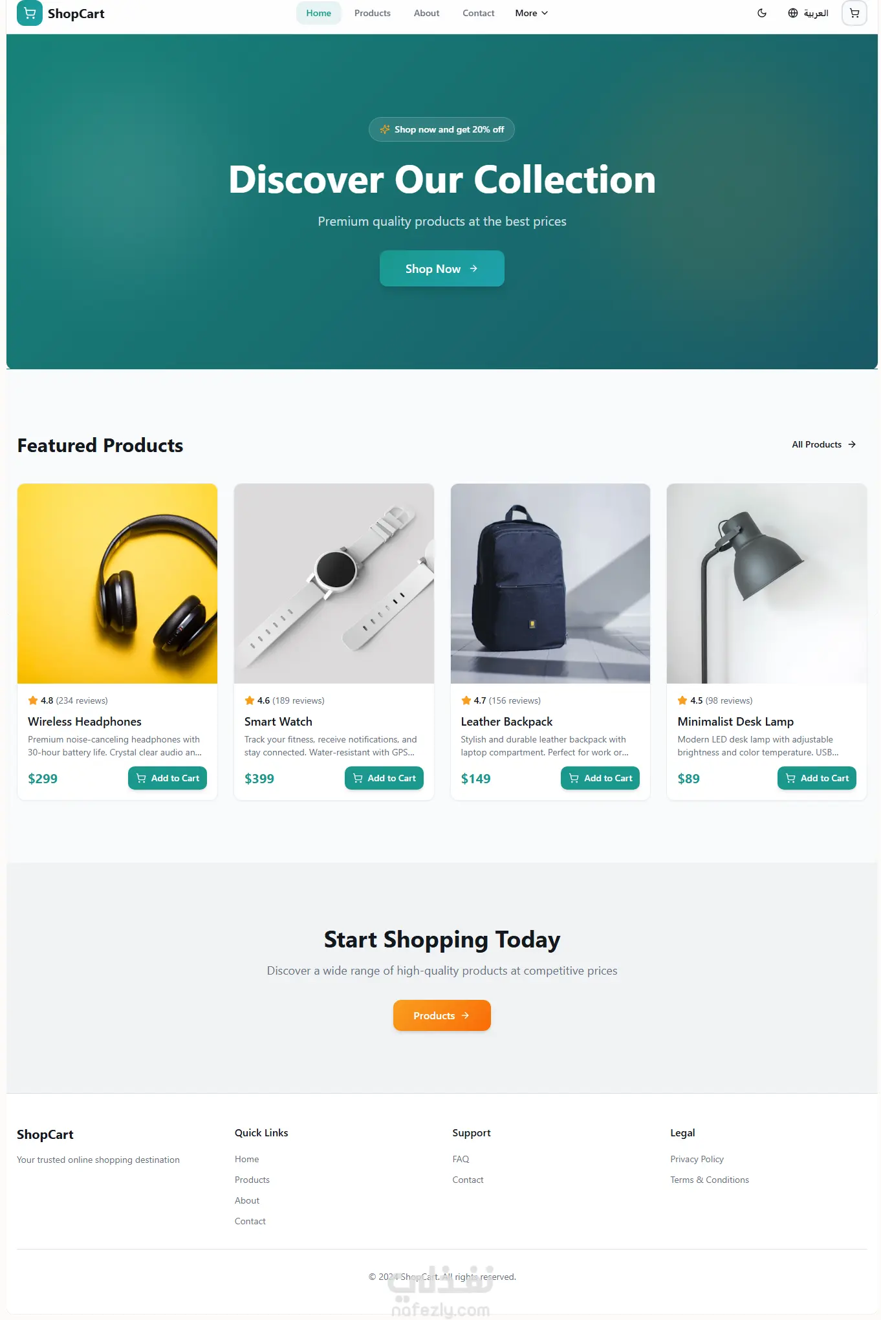Toggle dark mode with moon icon
Image resolution: width=881 pixels, height=1320 pixels.
(x=762, y=13)
